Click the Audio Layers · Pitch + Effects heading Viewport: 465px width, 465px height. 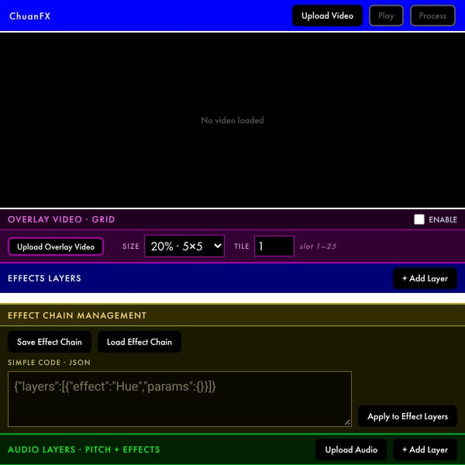(84, 449)
